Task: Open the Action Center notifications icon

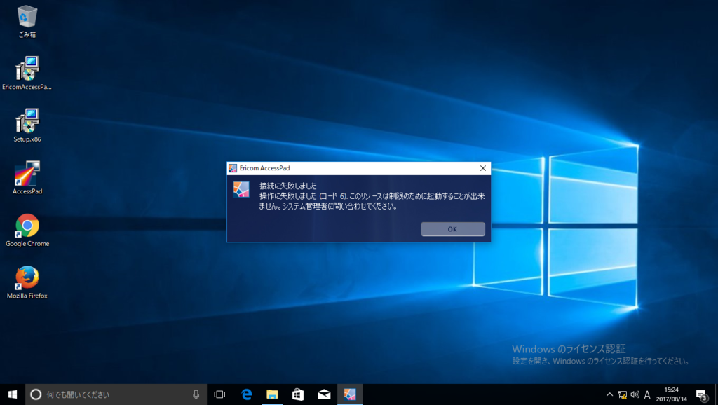Action: tap(701, 394)
